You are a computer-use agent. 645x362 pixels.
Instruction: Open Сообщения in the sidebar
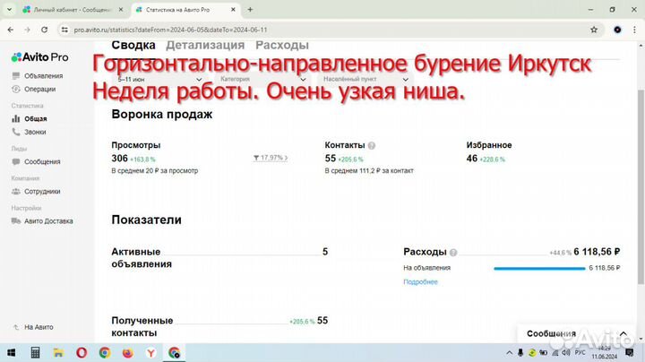[x=42, y=161]
